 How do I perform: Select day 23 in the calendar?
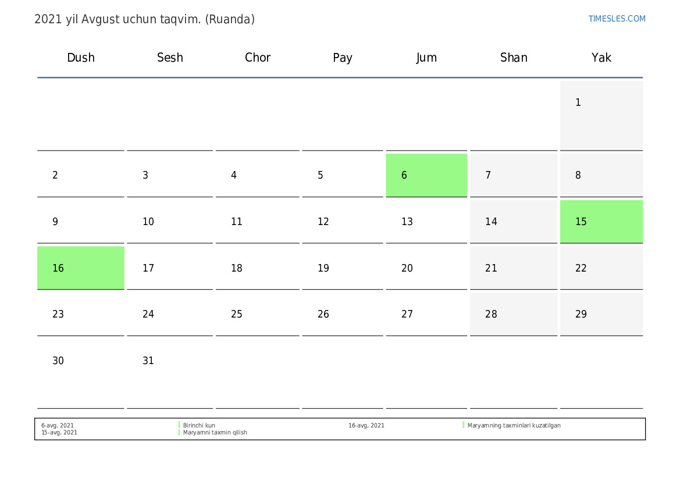81,314
